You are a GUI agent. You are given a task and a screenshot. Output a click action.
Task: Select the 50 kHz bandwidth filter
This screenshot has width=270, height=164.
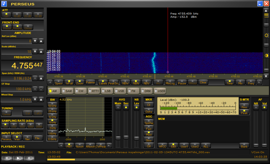52,105
